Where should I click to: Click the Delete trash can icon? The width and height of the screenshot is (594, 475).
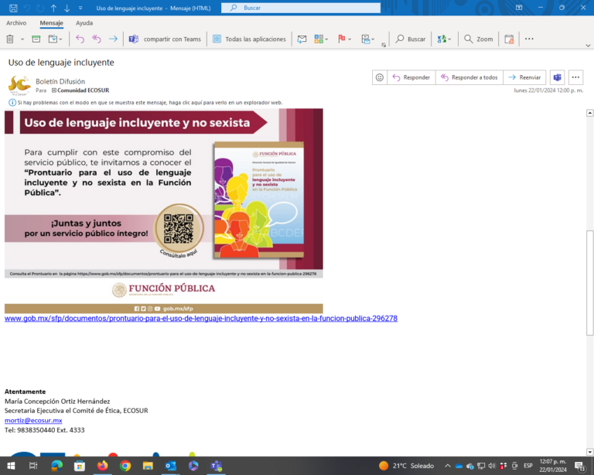(x=10, y=39)
